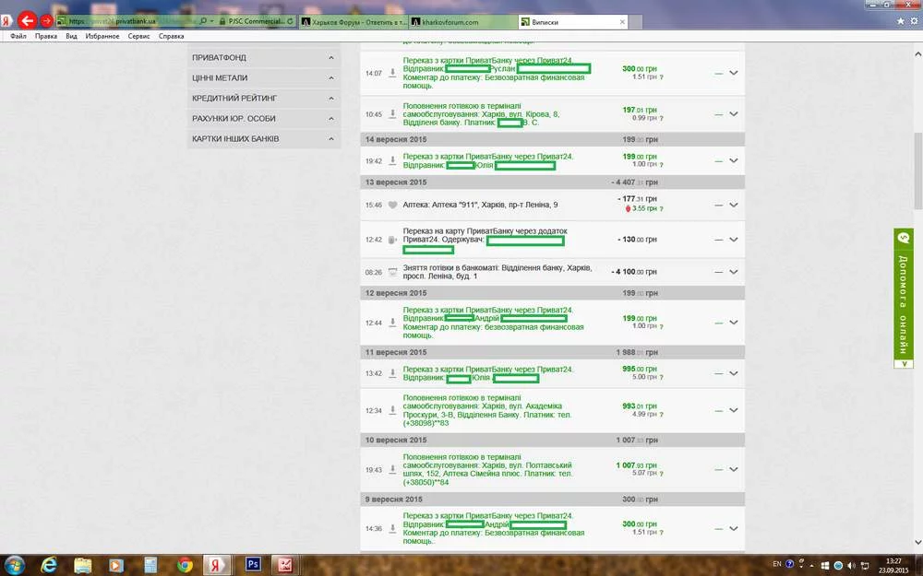This screenshot has width=923, height=576.
Task: Open the Правка menu
Action: (46, 36)
